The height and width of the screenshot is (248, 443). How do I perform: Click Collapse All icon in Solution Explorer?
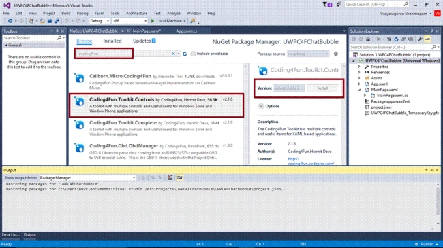(403, 39)
